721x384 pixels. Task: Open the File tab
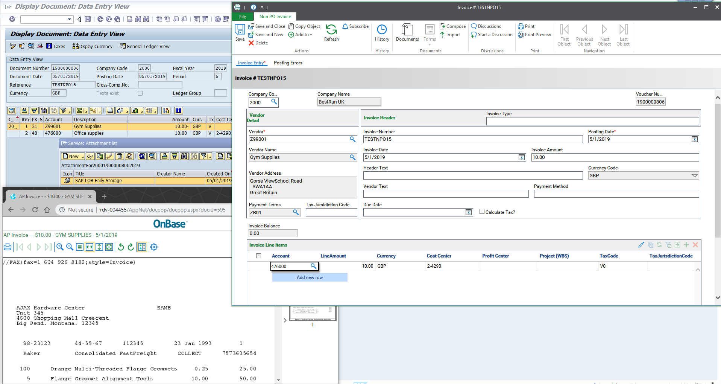[243, 17]
